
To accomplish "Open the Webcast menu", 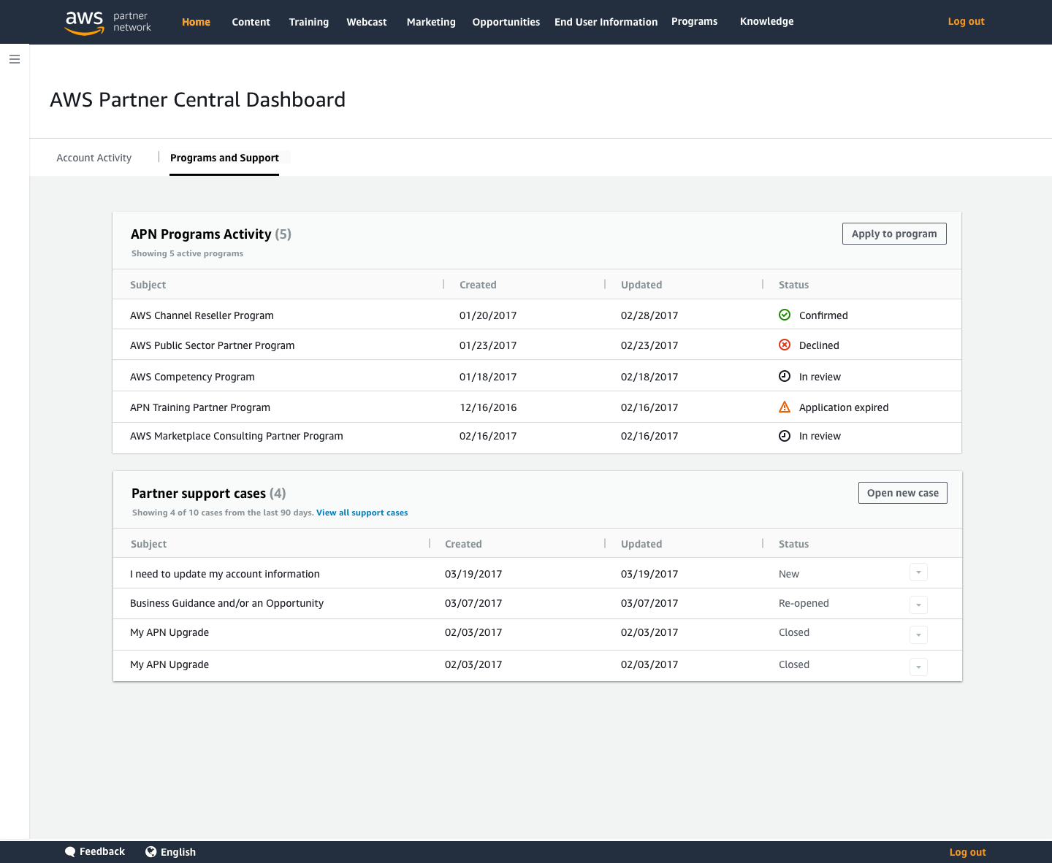I will click(367, 22).
